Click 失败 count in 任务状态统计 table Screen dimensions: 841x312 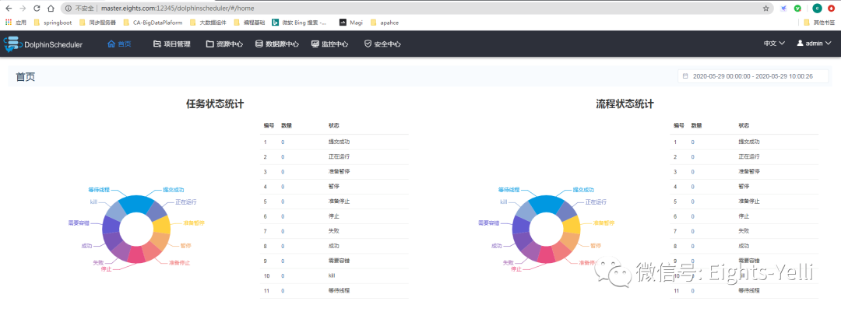click(x=283, y=231)
